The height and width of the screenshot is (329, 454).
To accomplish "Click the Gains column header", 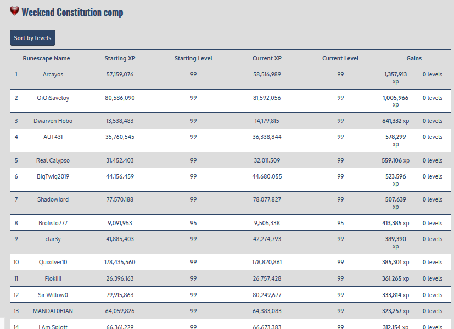I will 414,58.
